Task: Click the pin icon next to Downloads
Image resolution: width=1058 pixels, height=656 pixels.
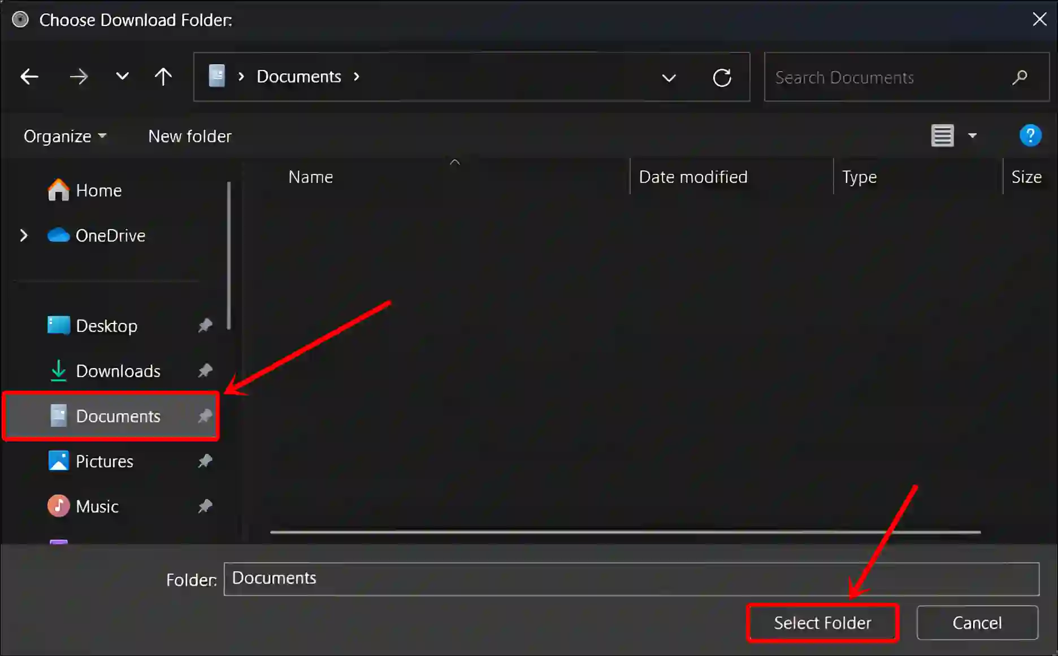Action: [x=205, y=371]
